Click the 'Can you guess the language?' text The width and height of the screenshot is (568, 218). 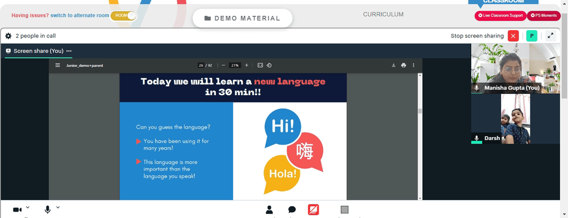173,127
